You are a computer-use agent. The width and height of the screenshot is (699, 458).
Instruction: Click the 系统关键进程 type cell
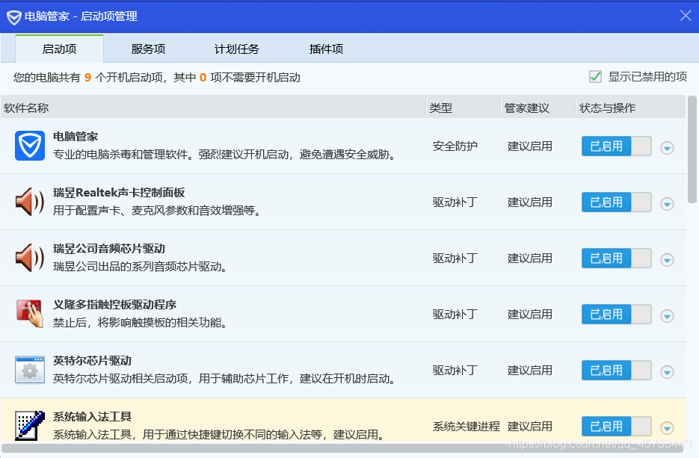pos(466,427)
